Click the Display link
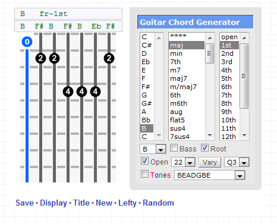The width and height of the screenshot is (277, 224). coord(53,203)
